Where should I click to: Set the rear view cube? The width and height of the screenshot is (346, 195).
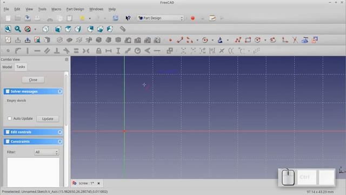click(90, 29)
